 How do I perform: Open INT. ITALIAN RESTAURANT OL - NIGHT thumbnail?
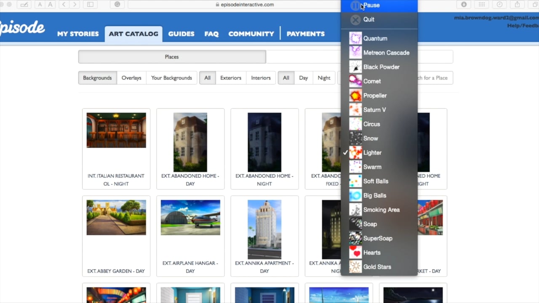tap(116, 130)
